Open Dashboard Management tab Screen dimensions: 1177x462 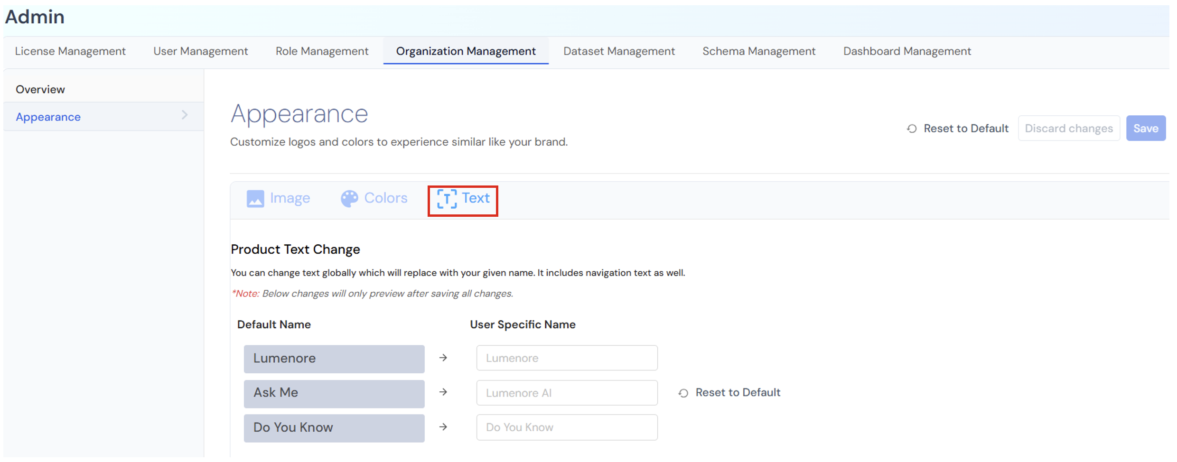(907, 51)
